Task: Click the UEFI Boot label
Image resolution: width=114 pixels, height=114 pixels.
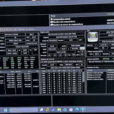Action: click(106, 59)
